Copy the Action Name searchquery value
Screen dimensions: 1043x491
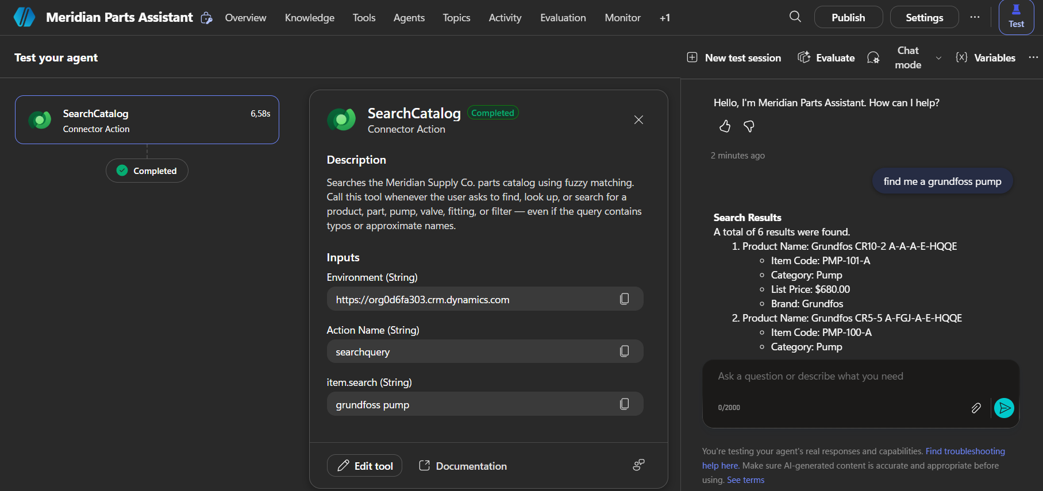coord(625,351)
